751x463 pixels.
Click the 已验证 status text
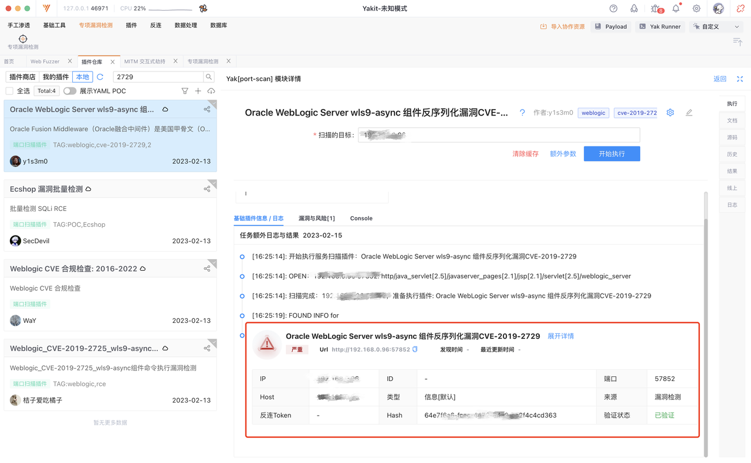tap(665, 415)
